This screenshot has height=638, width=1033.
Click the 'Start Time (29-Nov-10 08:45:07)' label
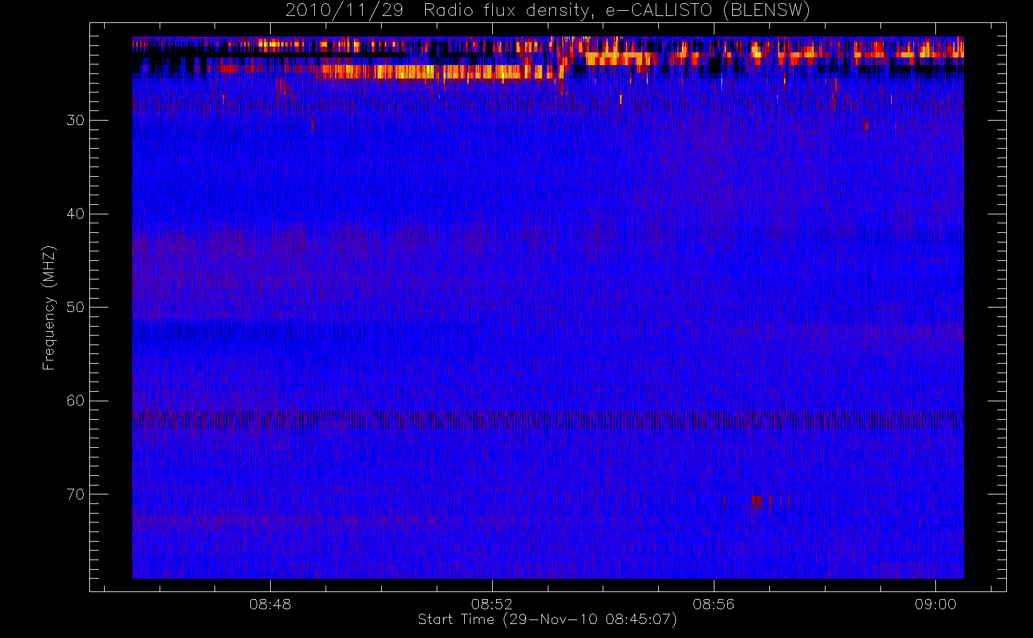point(547,619)
